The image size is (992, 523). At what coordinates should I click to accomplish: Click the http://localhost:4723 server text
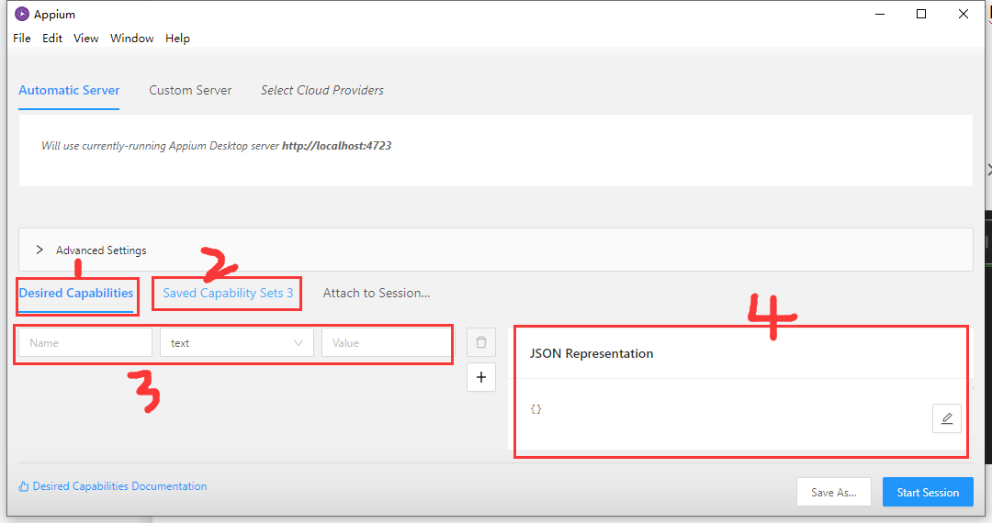coord(336,146)
